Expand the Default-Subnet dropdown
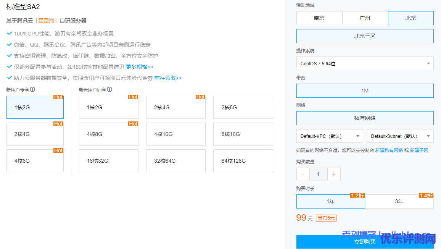441x249 pixels. (400, 136)
